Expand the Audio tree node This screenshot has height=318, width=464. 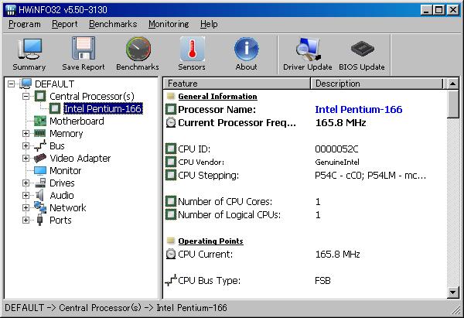pyautogui.click(x=26, y=196)
